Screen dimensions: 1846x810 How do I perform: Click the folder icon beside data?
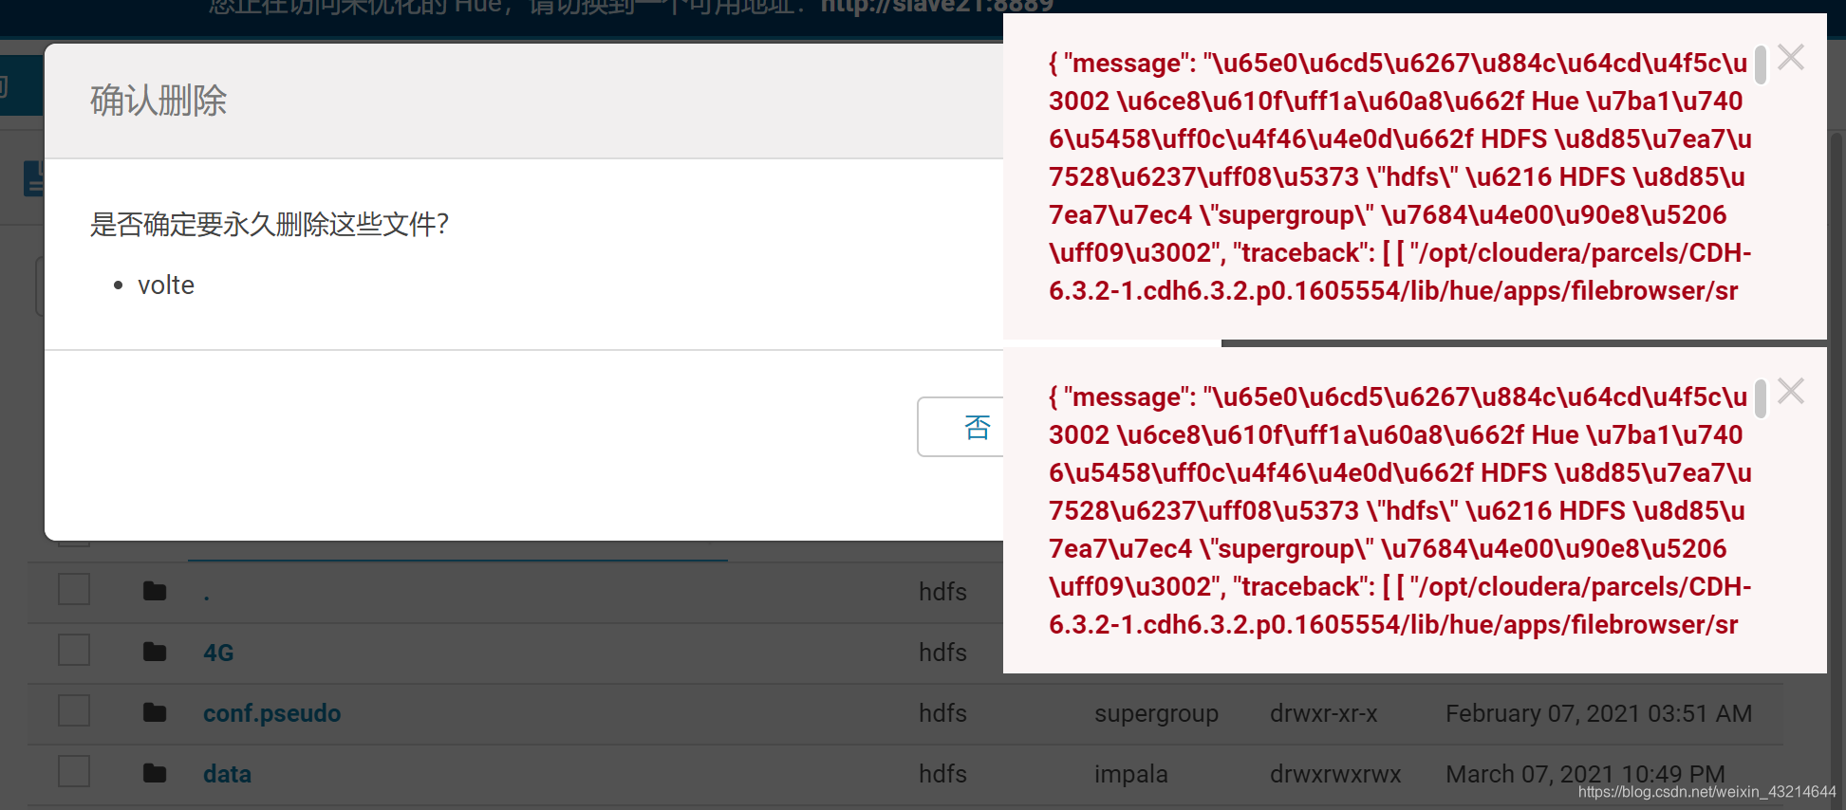click(x=155, y=773)
